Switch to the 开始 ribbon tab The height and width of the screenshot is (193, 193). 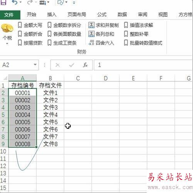click(x=31, y=15)
